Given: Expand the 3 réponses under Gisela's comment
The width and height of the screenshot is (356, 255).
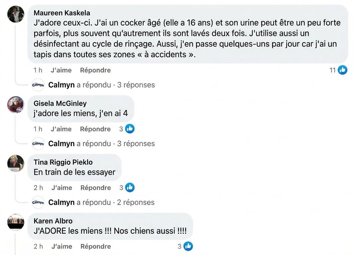Looking at the screenshot, I should pyautogui.click(x=136, y=143).
